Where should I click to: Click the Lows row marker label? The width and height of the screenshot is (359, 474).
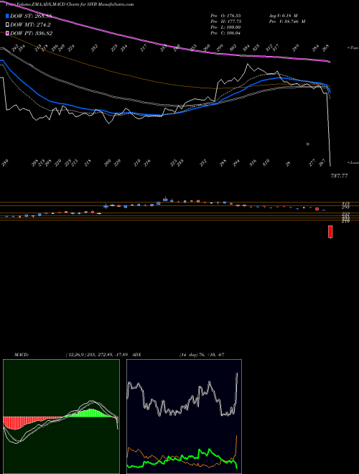353,162
